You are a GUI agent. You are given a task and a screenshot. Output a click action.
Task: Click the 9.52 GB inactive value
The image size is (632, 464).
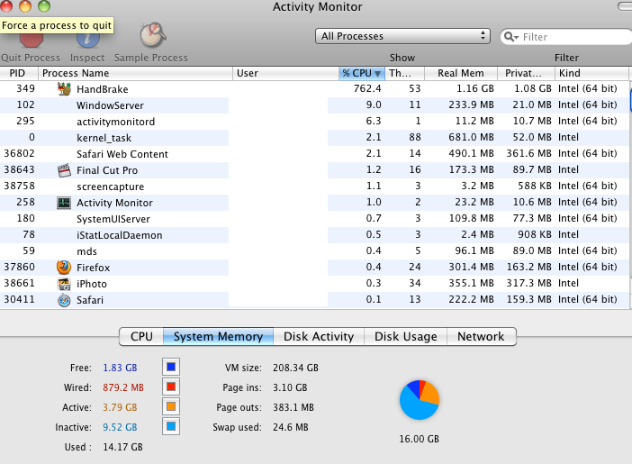(120, 427)
